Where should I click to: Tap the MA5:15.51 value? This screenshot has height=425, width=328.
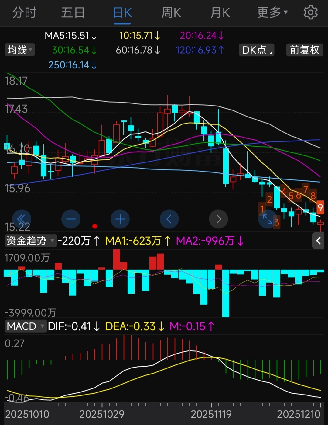click(70, 36)
